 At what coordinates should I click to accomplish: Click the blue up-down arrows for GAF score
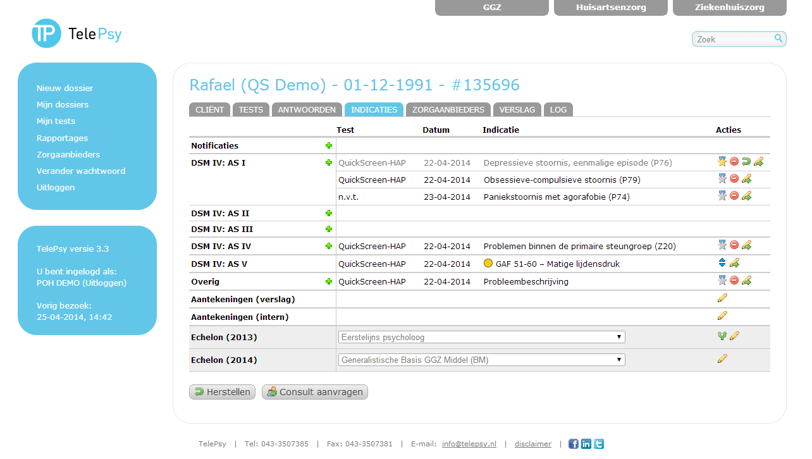coord(722,263)
